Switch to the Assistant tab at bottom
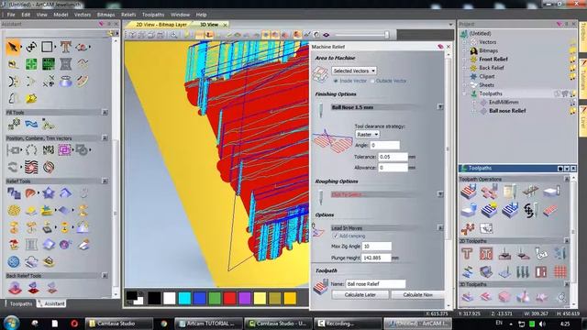Viewport: 587px width, 330px height. 51,303
